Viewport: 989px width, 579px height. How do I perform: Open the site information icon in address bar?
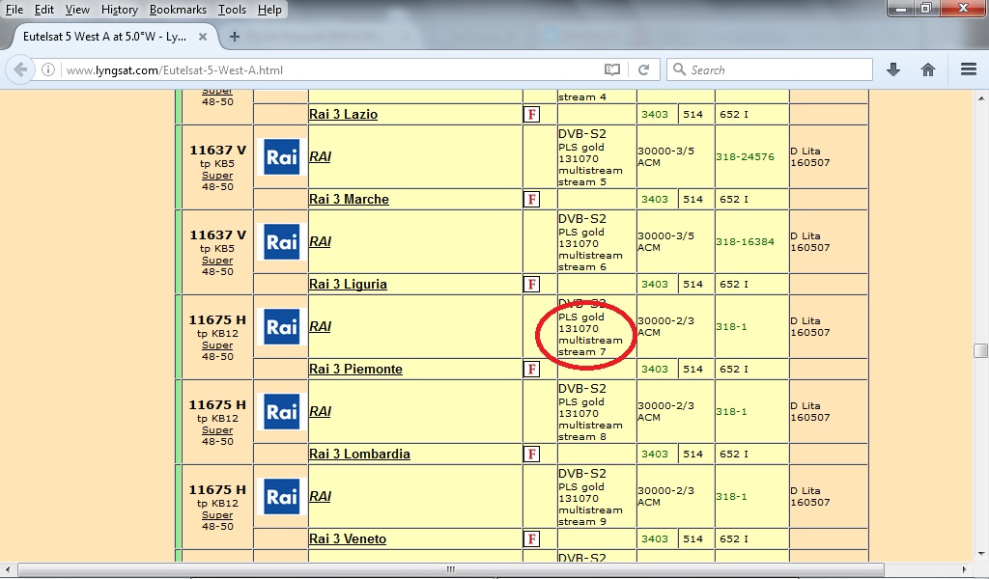click(x=48, y=69)
